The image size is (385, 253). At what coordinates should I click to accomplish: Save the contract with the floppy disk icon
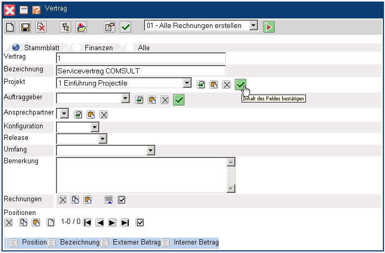[x=25, y=27]
